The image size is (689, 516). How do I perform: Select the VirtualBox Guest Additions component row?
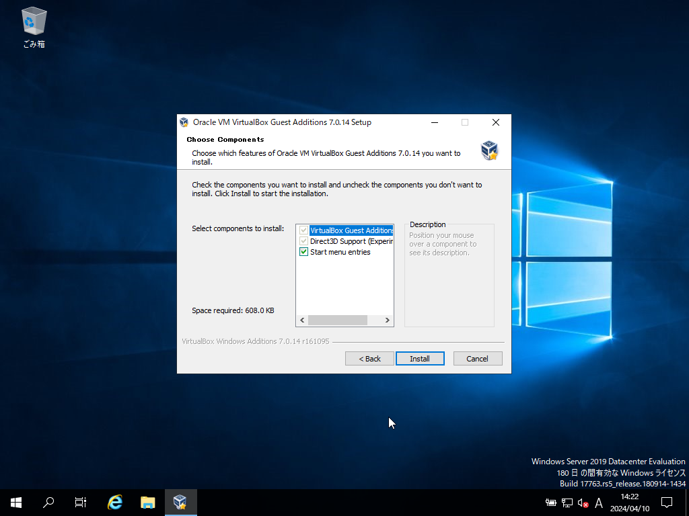point(351,230)
